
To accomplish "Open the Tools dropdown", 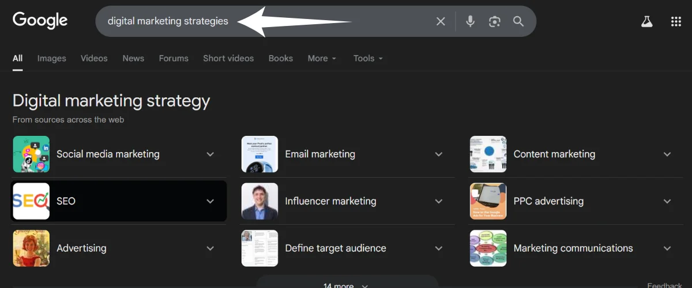I will [x=368, y=58].
